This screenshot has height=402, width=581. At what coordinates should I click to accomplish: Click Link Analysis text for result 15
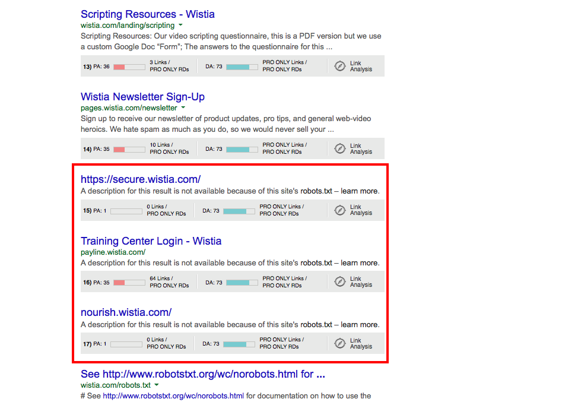coord(361,210)
